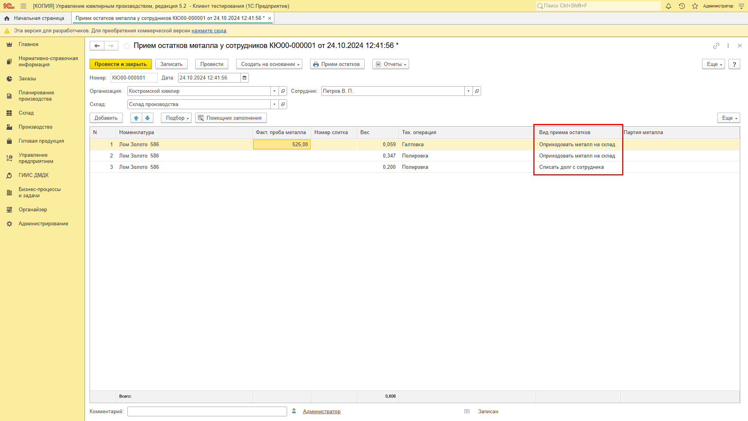This screenshot has height=421, width=748.
Task: Open Отчеты dropdown menu
Action: coord(391,64)
